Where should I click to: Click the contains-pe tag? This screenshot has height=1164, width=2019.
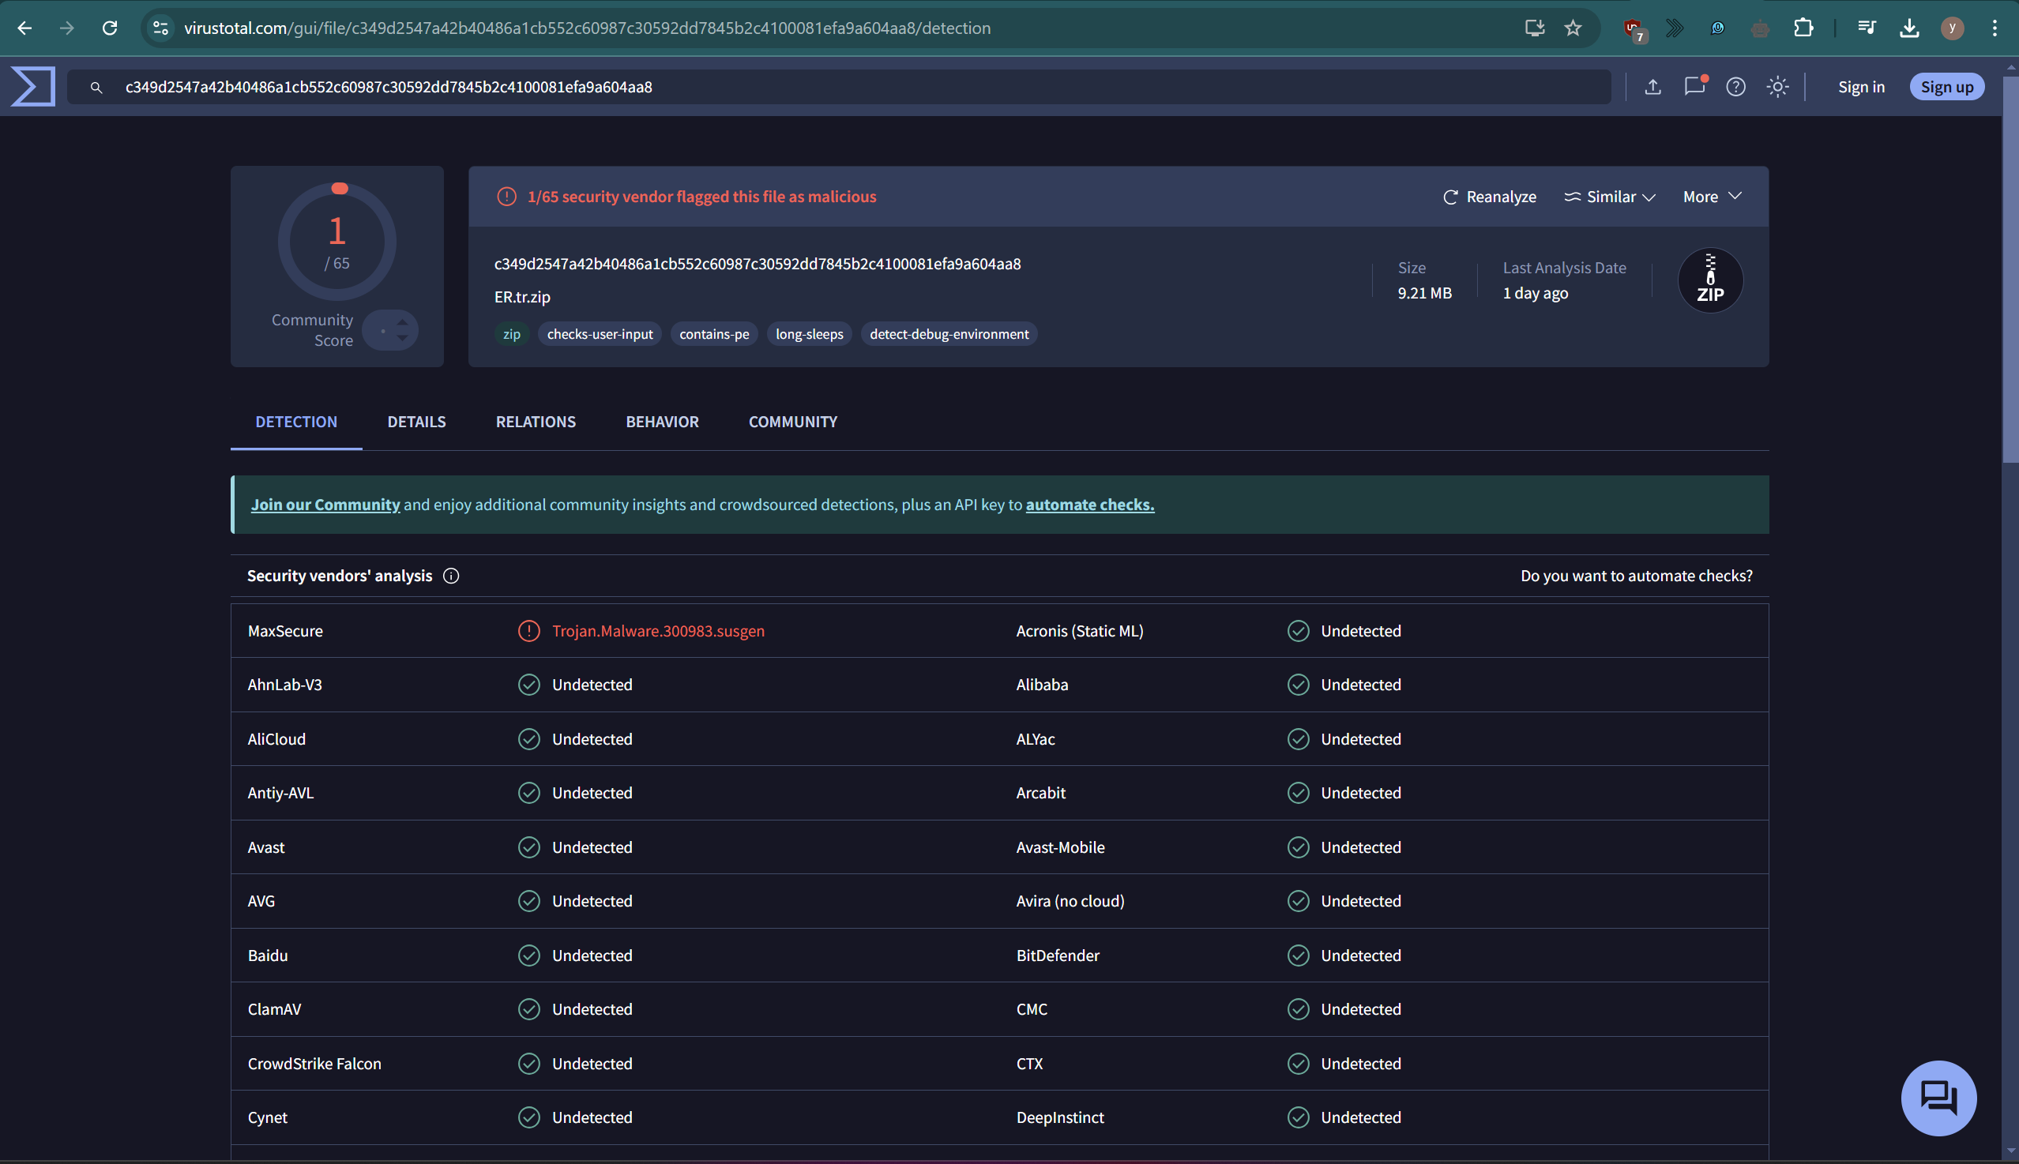pyautogui.click(x=714, y=334)
